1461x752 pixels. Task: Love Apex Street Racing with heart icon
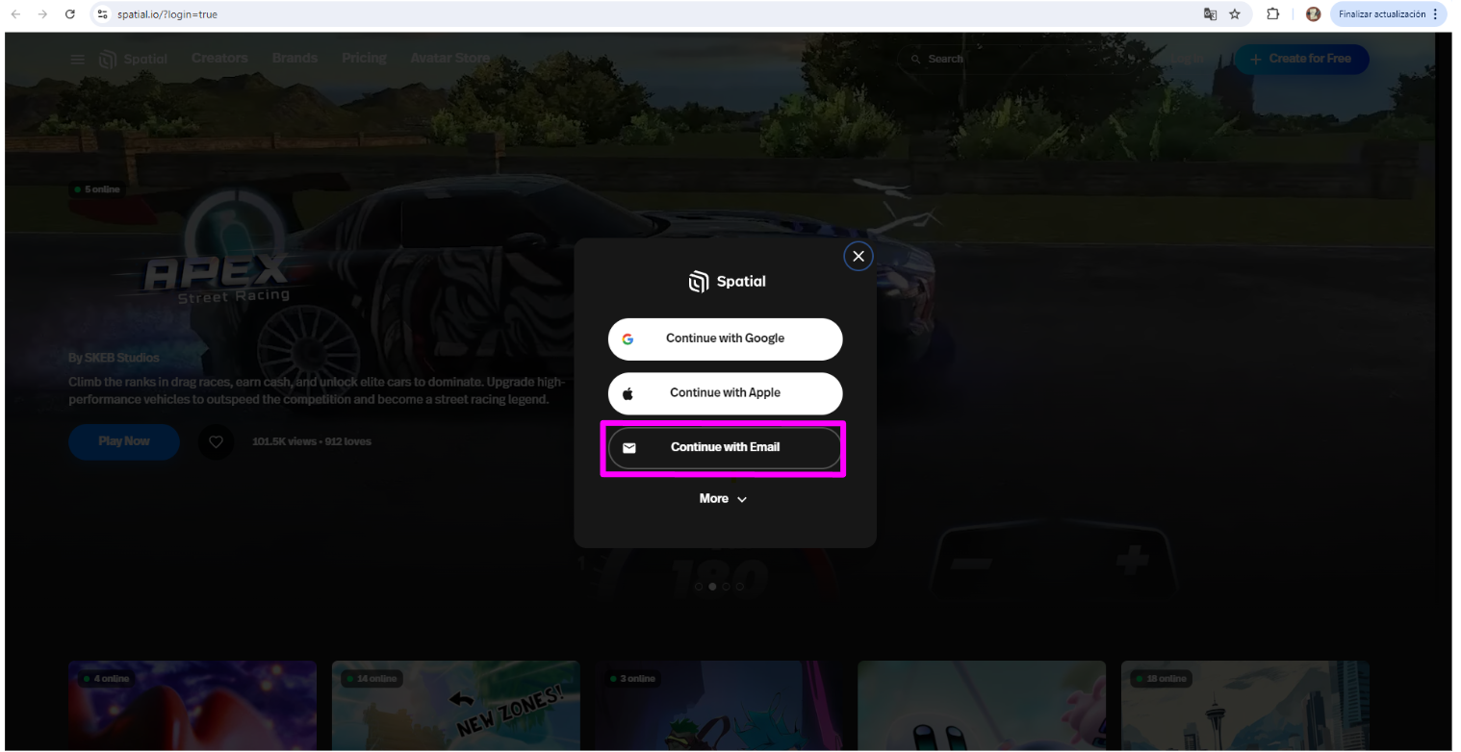tap(217, 442)
